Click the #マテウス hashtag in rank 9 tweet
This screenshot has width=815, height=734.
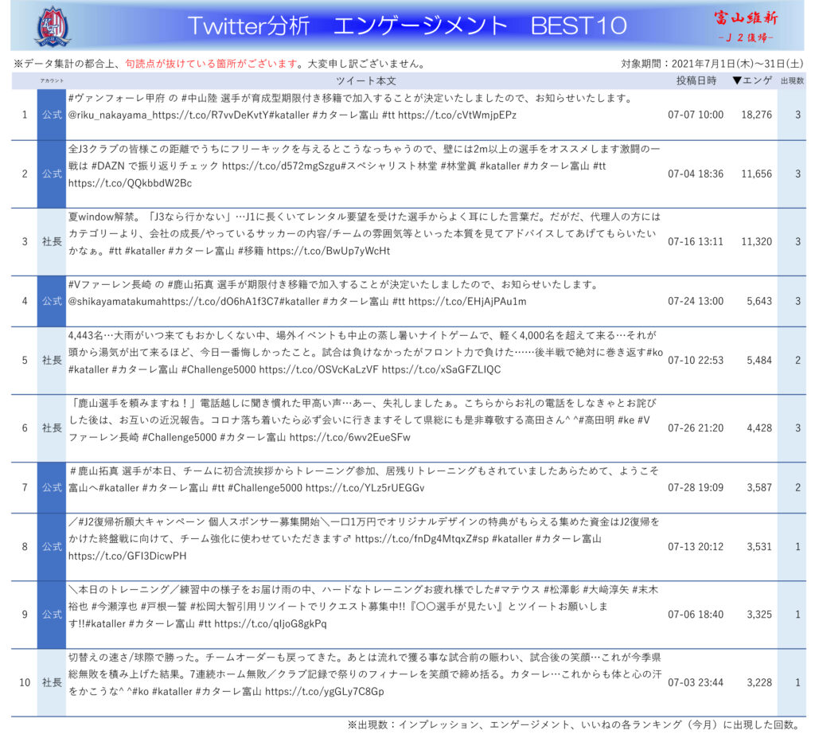517,589
